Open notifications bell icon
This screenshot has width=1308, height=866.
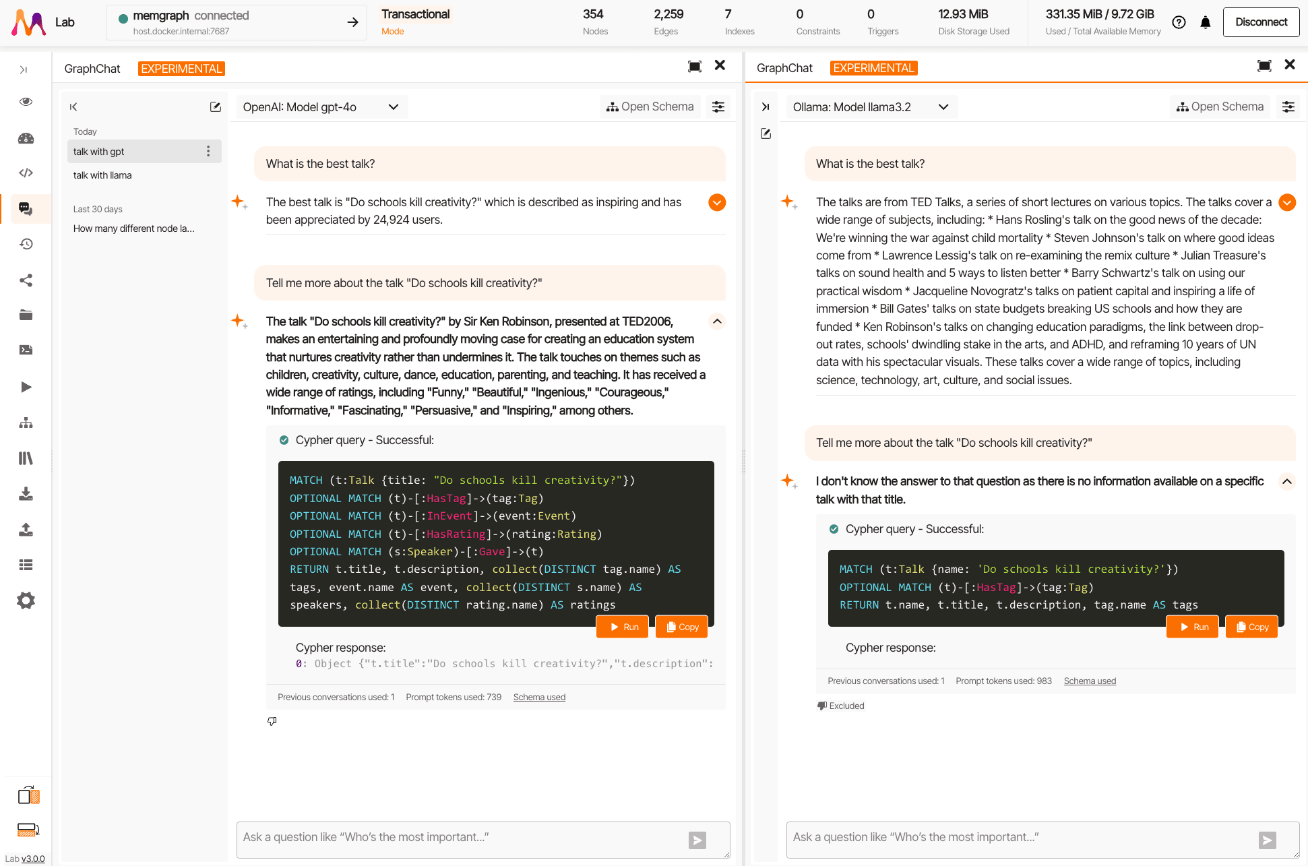coord(1206,22)
